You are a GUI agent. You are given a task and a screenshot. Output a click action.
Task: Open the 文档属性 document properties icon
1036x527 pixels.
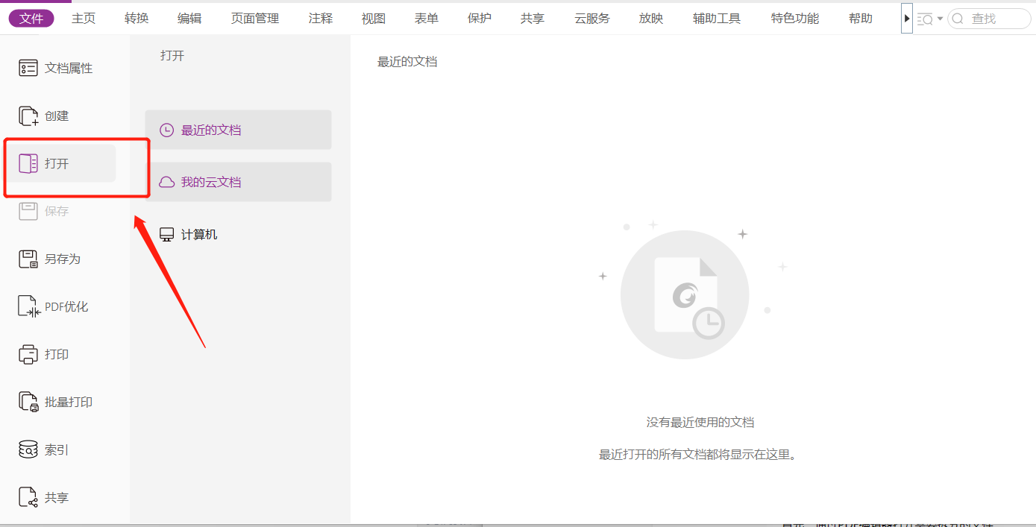point(28,68)
